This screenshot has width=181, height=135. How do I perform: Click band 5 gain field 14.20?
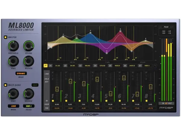pyautogui.click(x=110, y=104)
